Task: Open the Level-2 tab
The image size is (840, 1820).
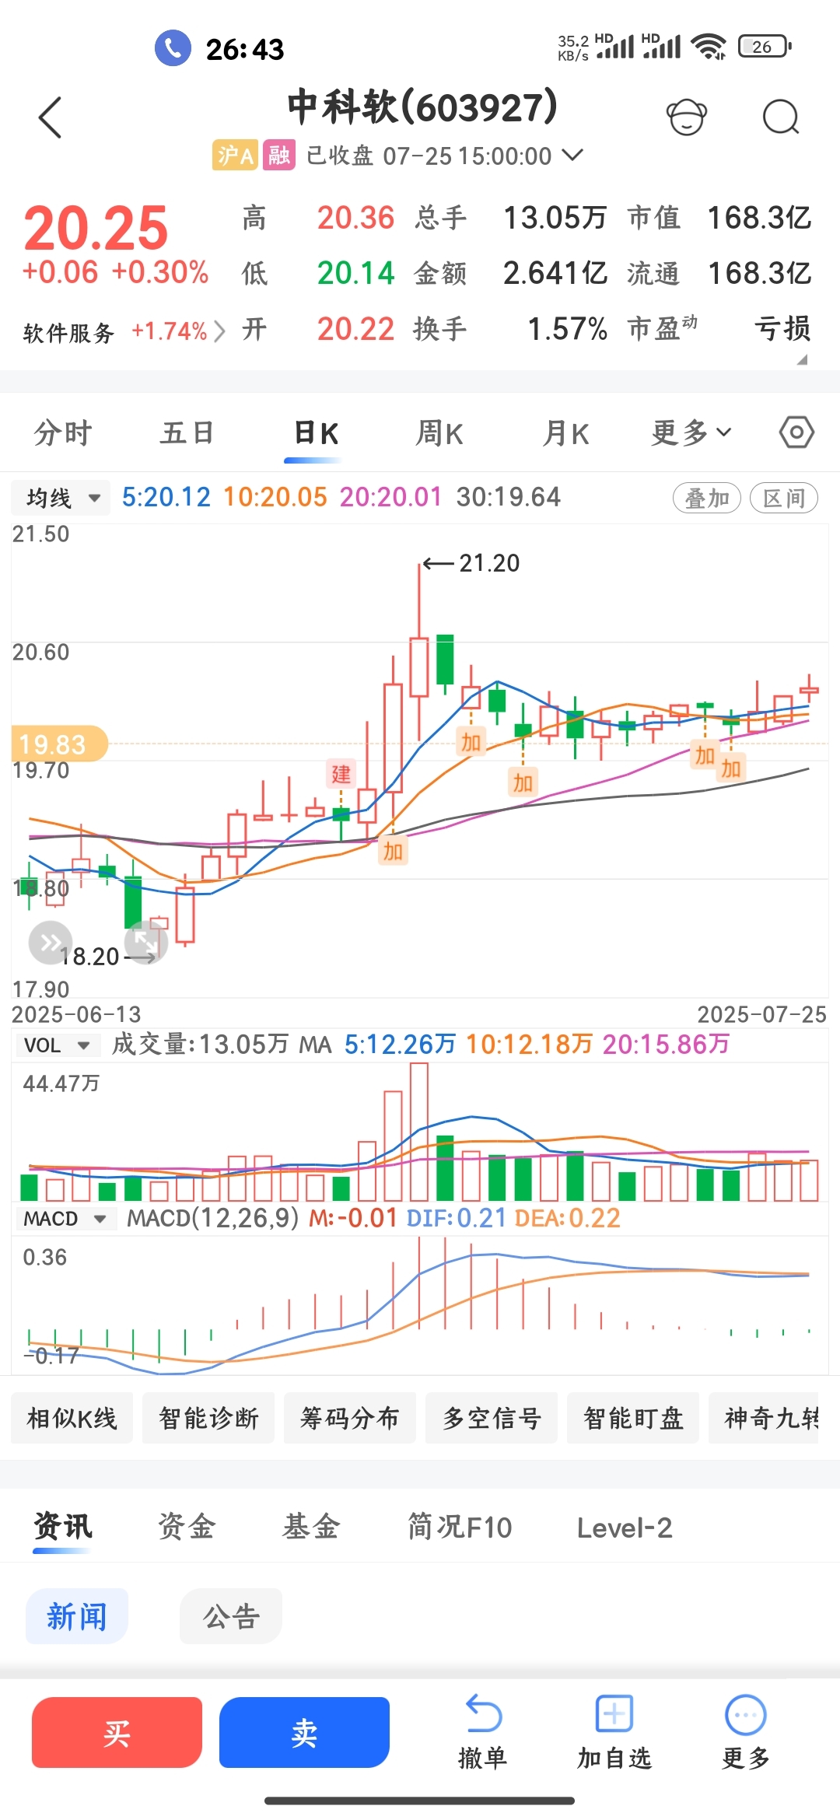Action: [624, 1528]
